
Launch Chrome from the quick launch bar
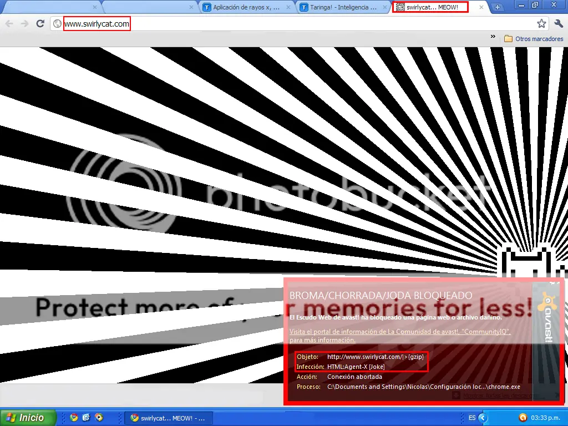(74, 418)
